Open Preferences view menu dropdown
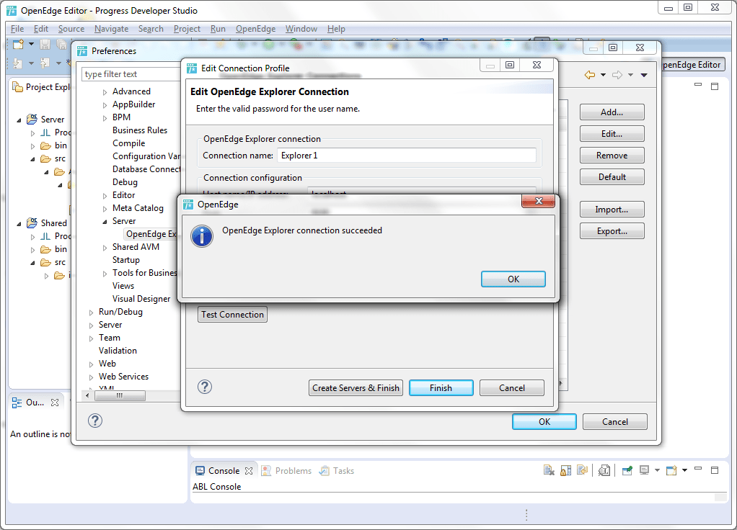Screen dimensions: 737x530 click(x=644, y=75)
